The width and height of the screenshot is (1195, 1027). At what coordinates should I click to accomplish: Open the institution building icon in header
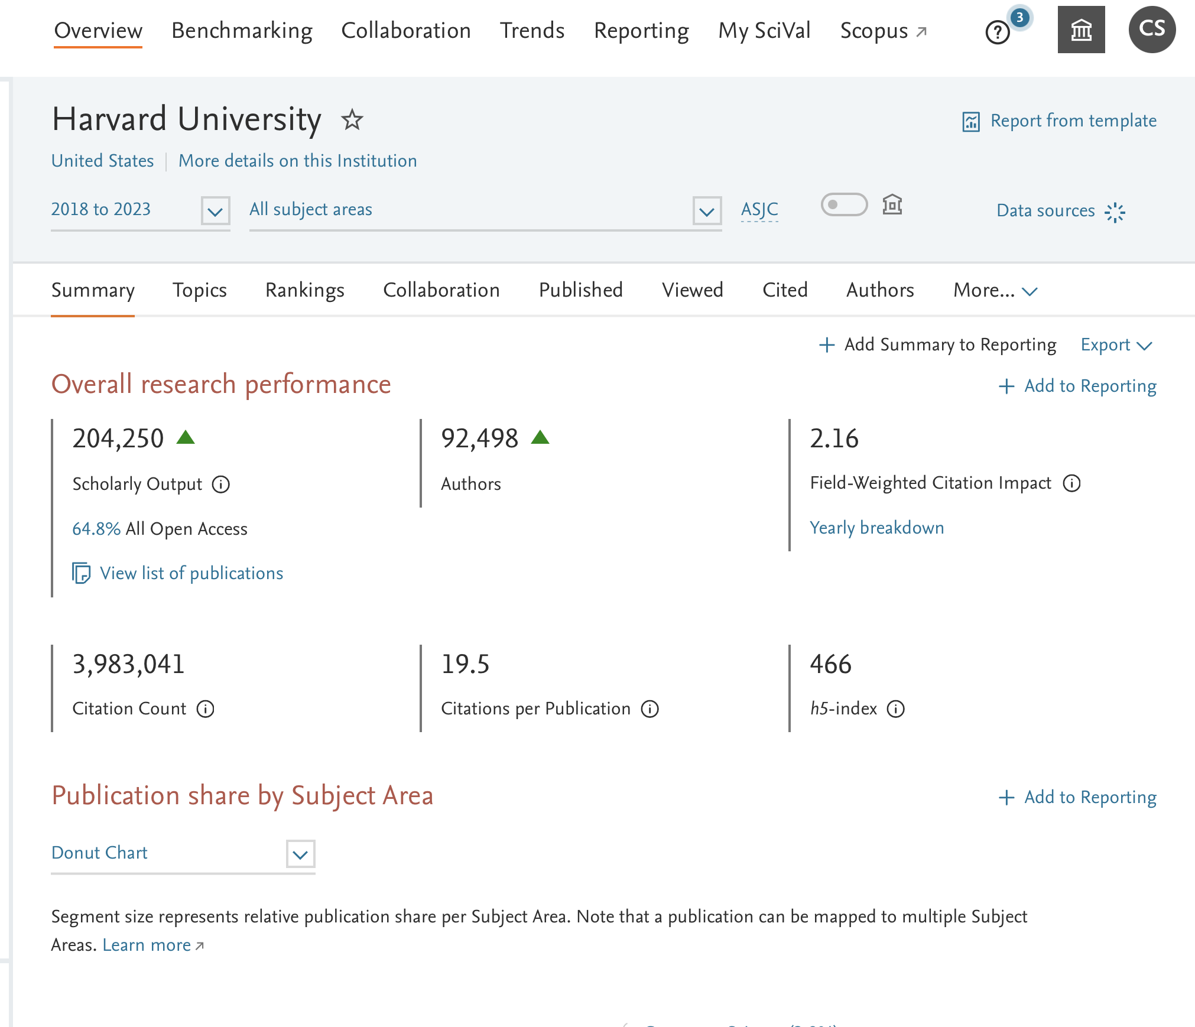[1081, 30]
